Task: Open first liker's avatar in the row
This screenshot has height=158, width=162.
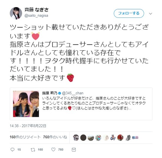Action: (76, 138)
